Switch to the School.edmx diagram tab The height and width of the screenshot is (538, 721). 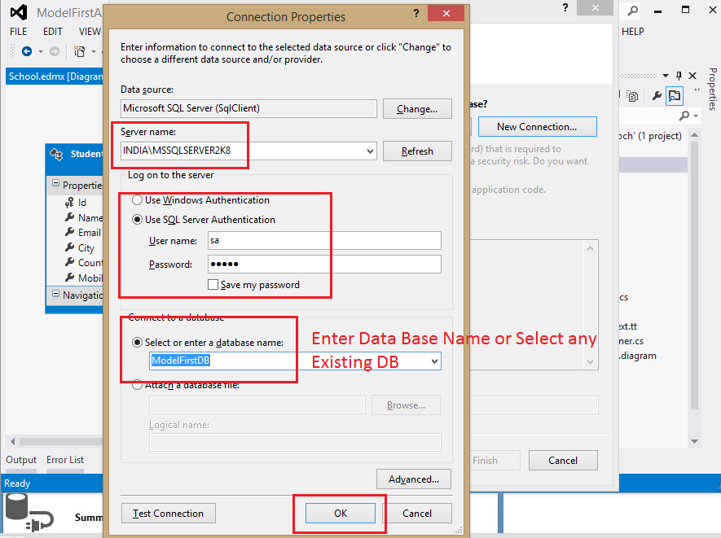click(55, 77)
